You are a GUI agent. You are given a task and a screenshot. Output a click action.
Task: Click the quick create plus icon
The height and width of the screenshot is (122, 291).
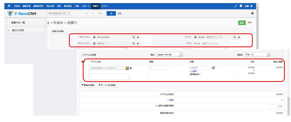pos(252,13)
